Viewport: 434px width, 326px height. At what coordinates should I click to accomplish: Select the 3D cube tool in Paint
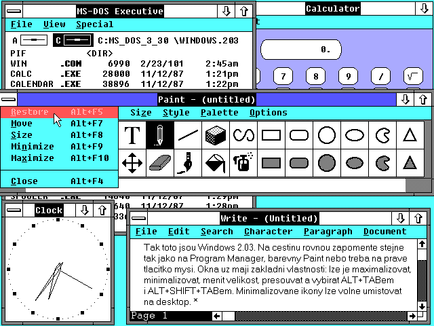click(216, 135)
